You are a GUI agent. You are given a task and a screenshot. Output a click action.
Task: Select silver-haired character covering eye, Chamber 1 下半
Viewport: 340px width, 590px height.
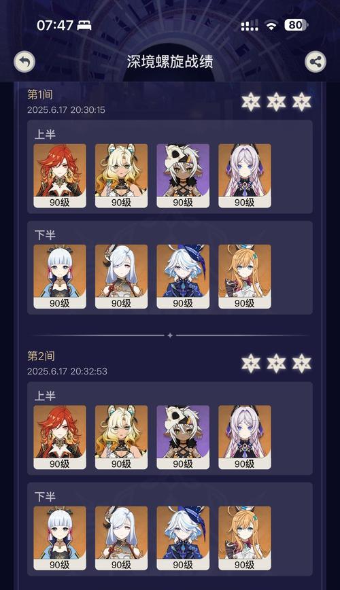tap(121, 277)
